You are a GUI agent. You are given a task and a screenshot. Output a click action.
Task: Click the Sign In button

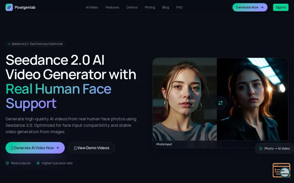[x=280, y=7]
